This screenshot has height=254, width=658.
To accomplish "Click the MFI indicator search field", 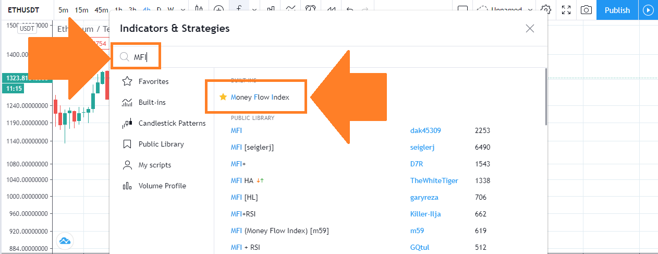I will pos(328,57).
